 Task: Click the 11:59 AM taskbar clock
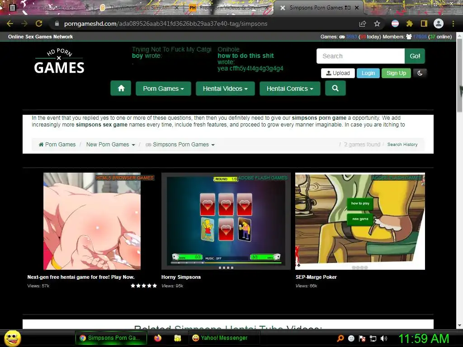click(x=424, y=338)
